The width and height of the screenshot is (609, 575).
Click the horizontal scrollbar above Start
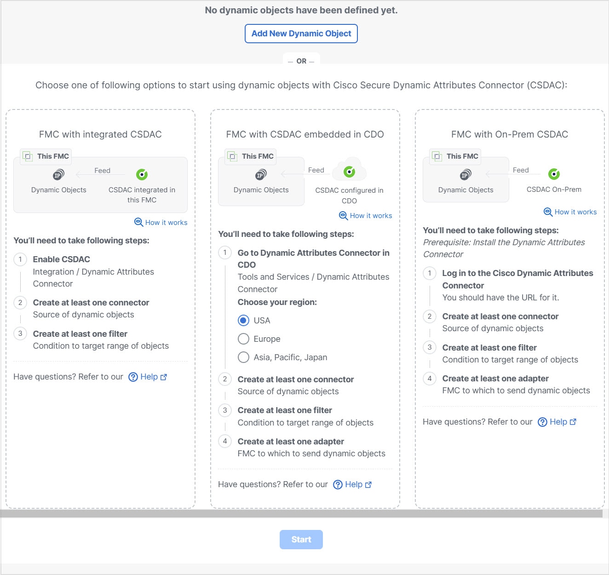coord(304,512)
